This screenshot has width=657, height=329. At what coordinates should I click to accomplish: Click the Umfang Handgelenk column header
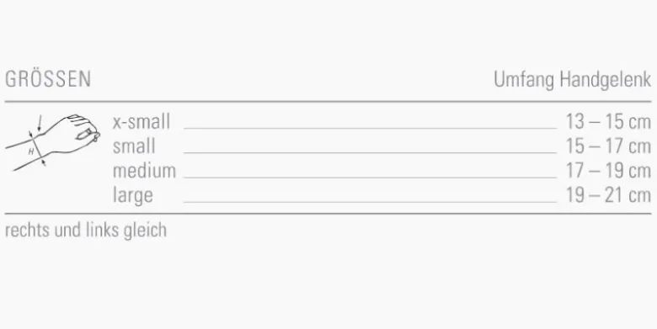tap(573, 80)
